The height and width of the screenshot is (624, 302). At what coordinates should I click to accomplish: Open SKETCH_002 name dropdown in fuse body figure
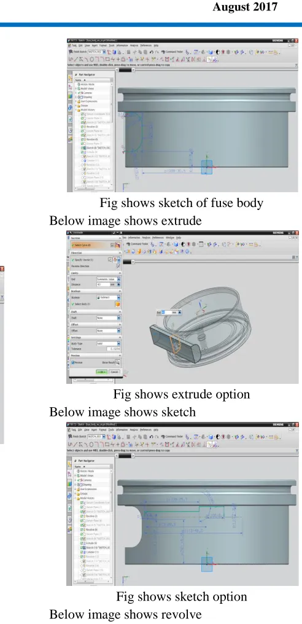(104, 52)
